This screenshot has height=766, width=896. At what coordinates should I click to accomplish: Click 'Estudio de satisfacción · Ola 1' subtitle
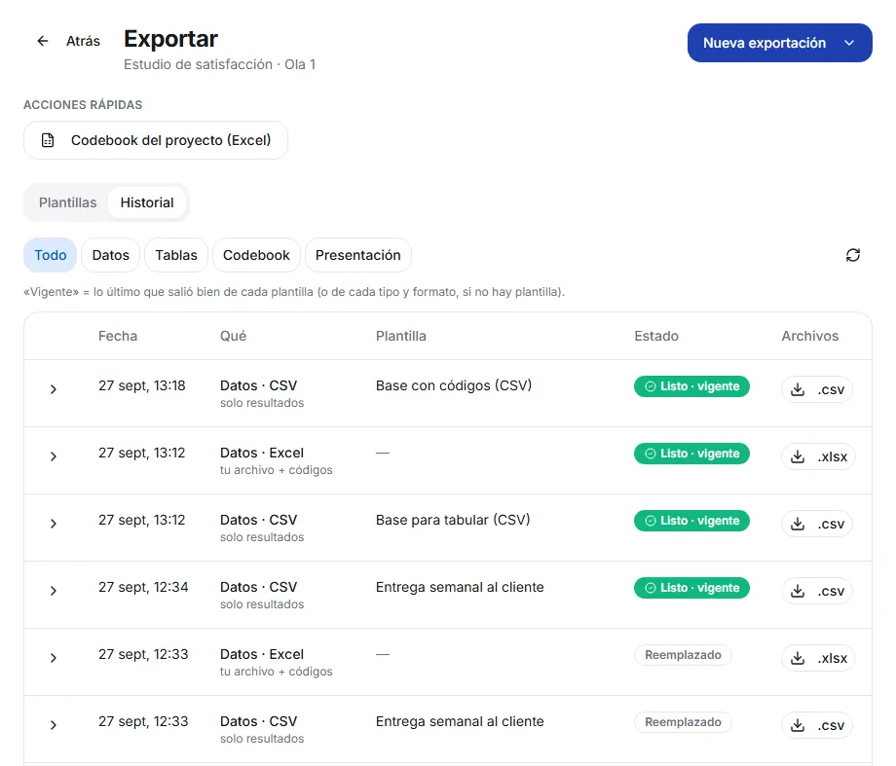click(219, 64)
